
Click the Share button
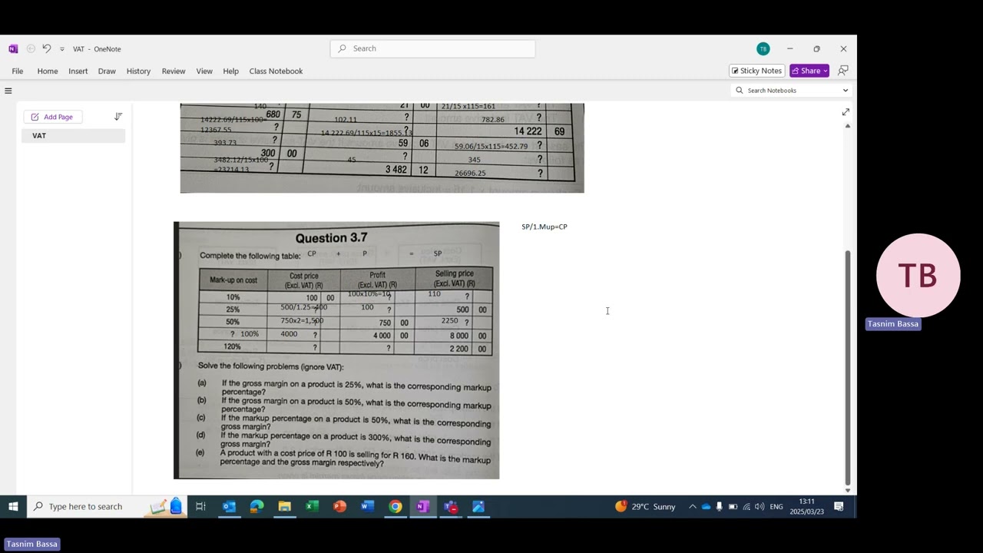[x=809, y=71]
